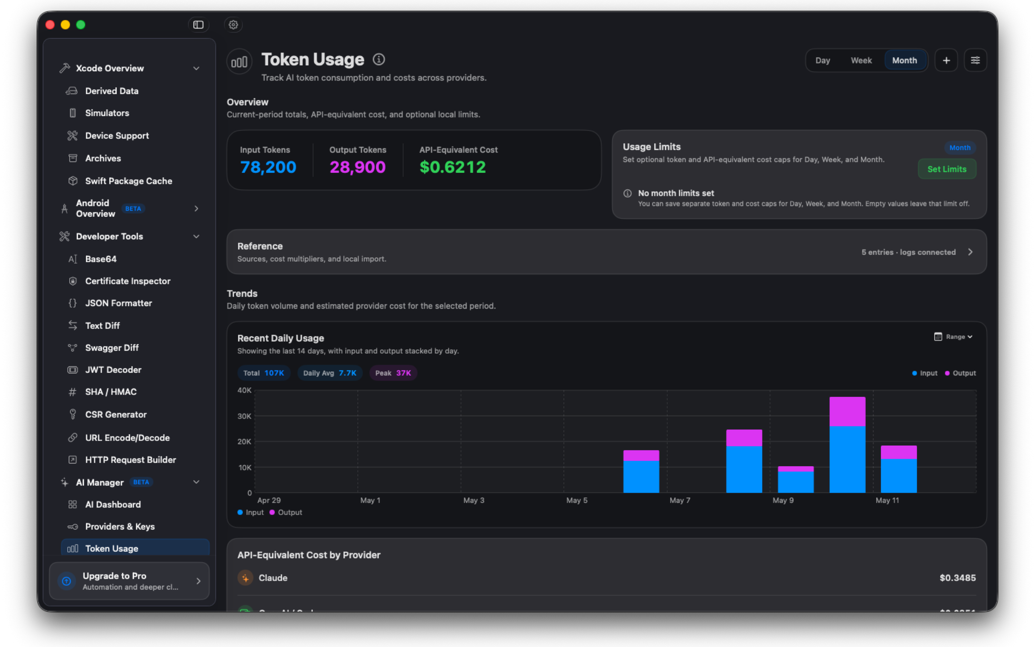Click the Text Diff arrows icon
Image resolution: width=1035 pixels, height=647 pixels.
[73, 326]
